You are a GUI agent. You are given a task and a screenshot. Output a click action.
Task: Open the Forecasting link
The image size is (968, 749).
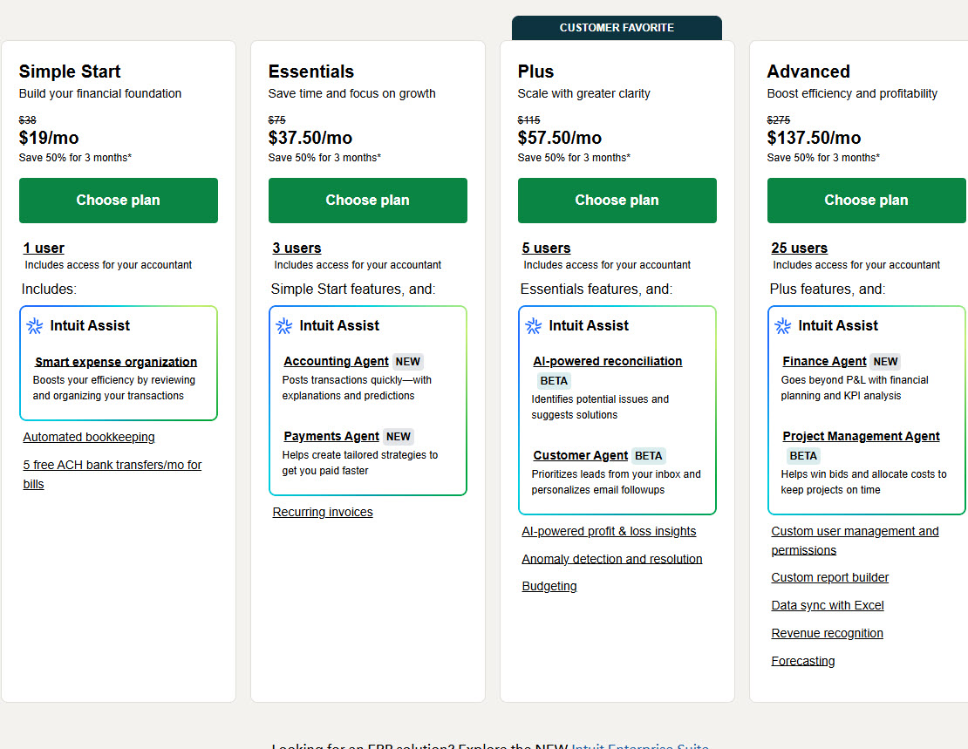pos(803,661)
